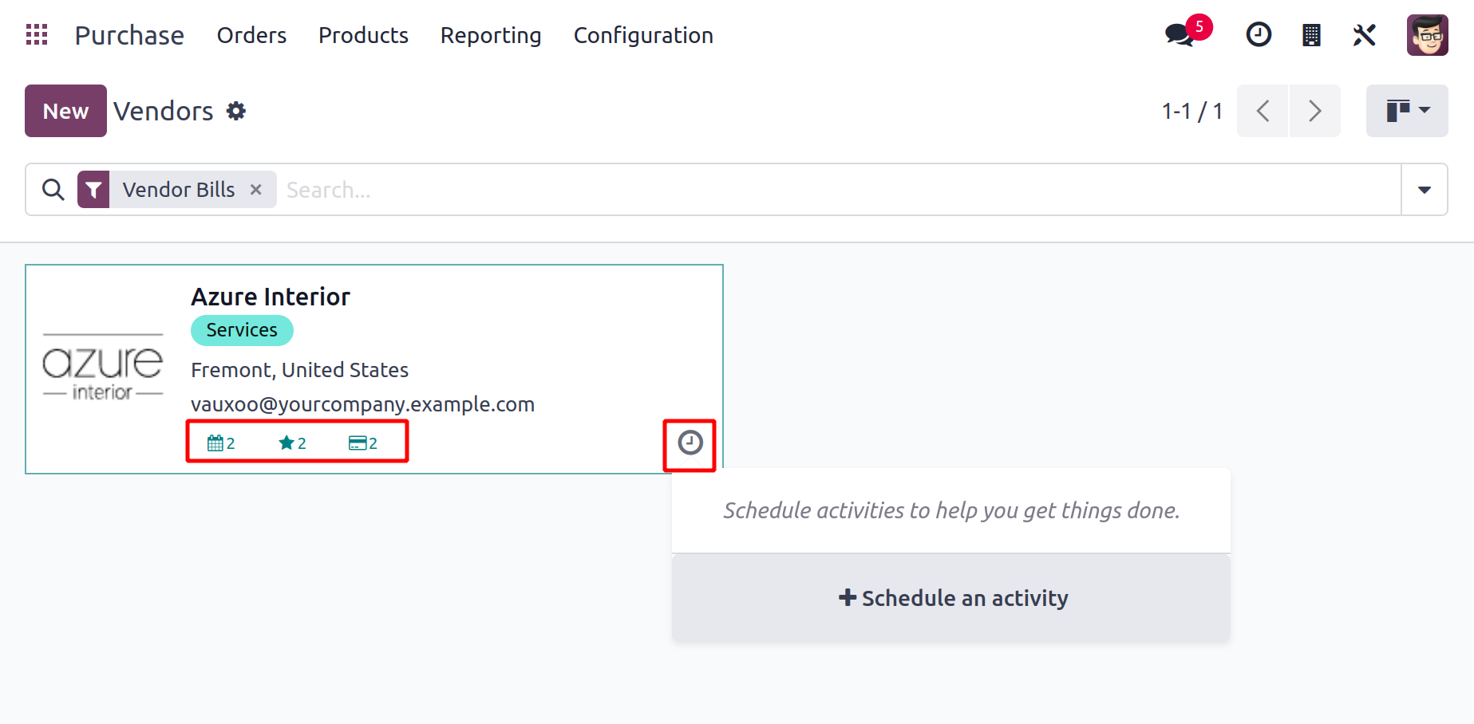Open the messages conversation icon
Image resolution: width=1474 pixels, height=724 pixels.
(x=1180, y=35)
